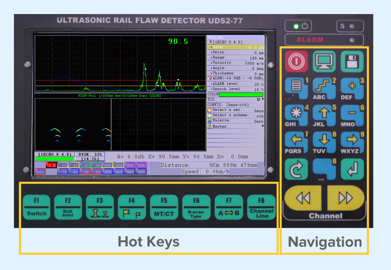Tap the blue 0 space key
391x270 pixels.
[x=324, y=169]
